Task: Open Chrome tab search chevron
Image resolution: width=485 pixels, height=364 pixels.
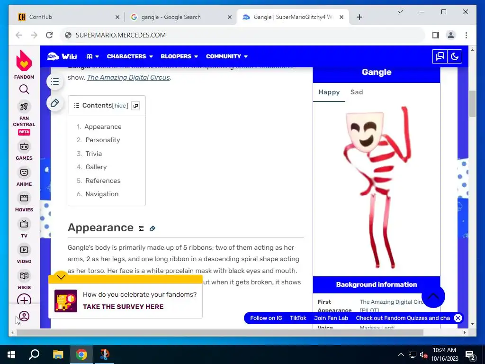Action: click(x=400, y=12)
